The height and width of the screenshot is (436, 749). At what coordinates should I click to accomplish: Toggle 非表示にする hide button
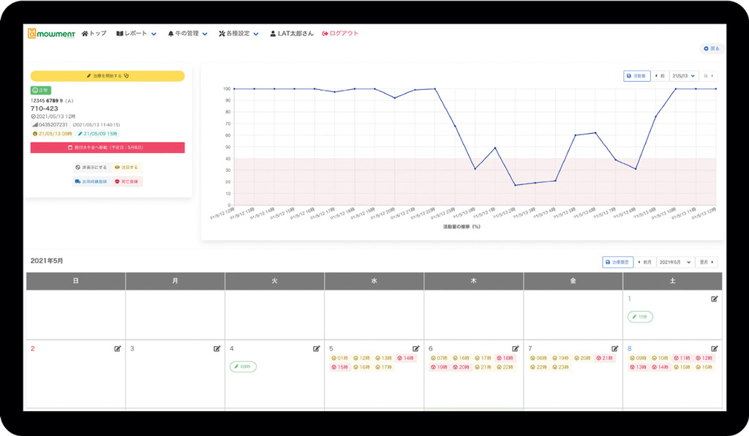point(91,167)
